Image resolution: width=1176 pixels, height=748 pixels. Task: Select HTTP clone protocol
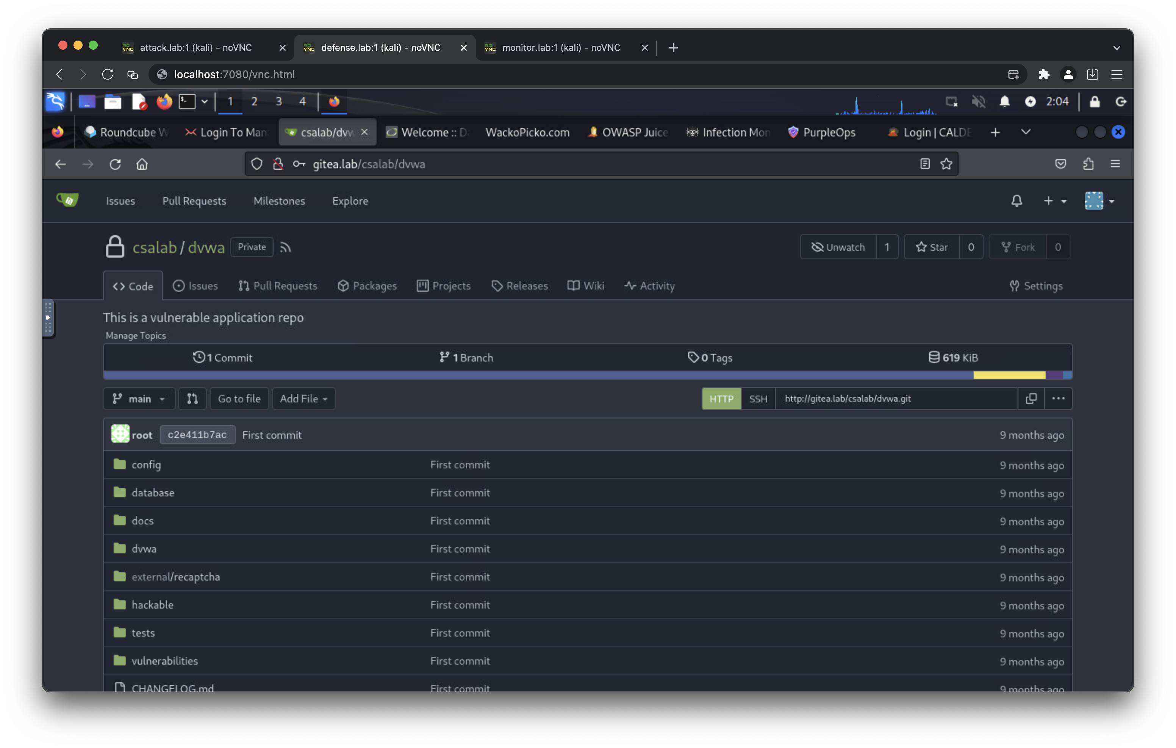(721, 399)
